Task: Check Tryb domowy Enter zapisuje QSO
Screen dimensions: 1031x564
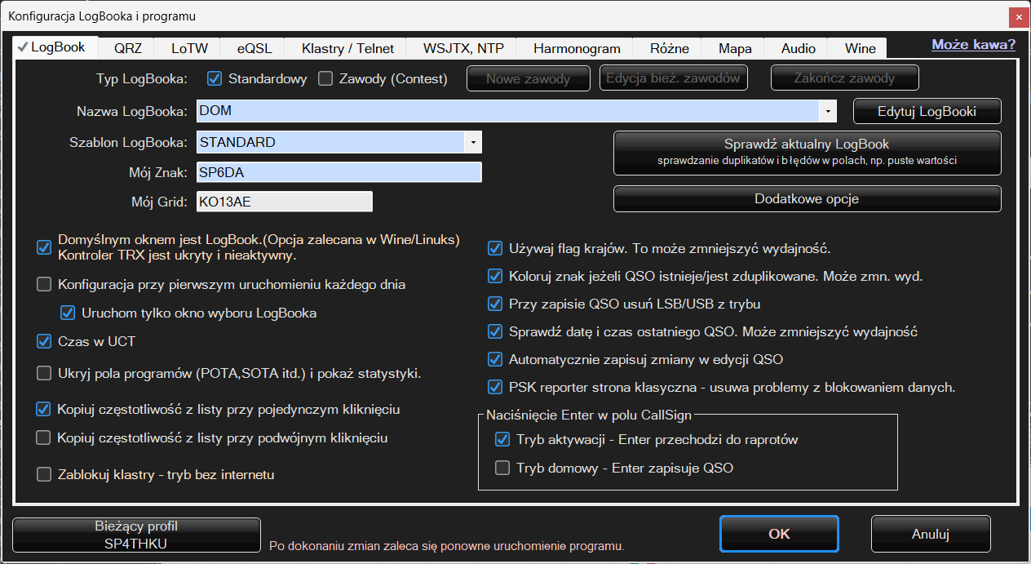Action: [502, 468]
